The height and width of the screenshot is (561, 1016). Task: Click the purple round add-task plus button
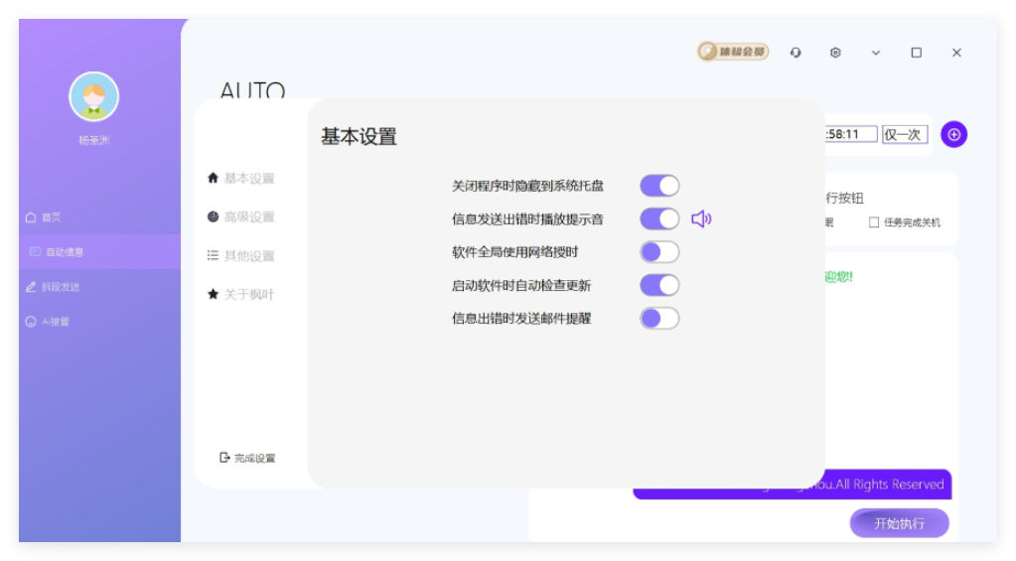[953, 134]
